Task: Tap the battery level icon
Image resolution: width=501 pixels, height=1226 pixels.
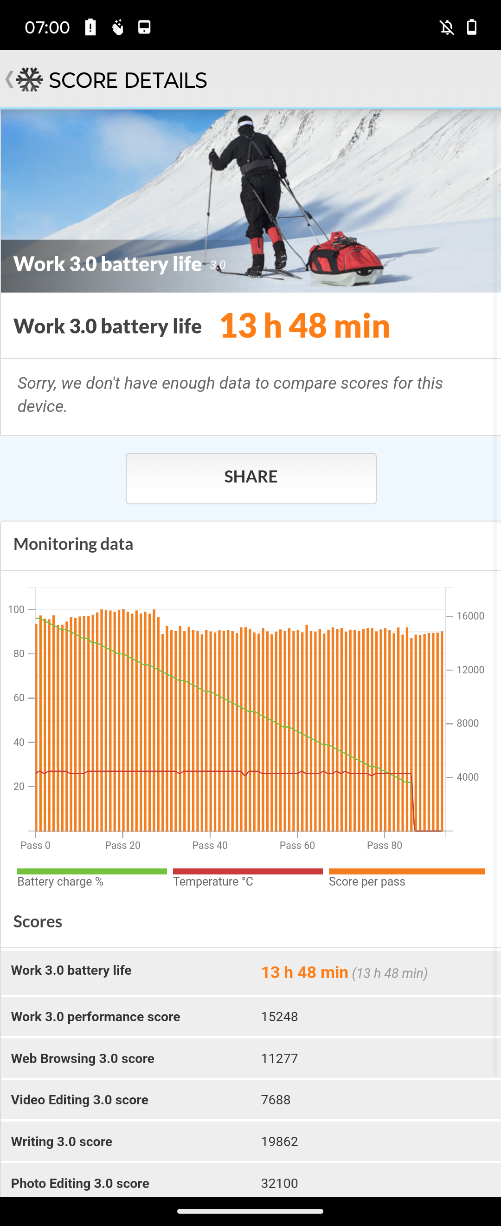Action: (x=471, y=27)
